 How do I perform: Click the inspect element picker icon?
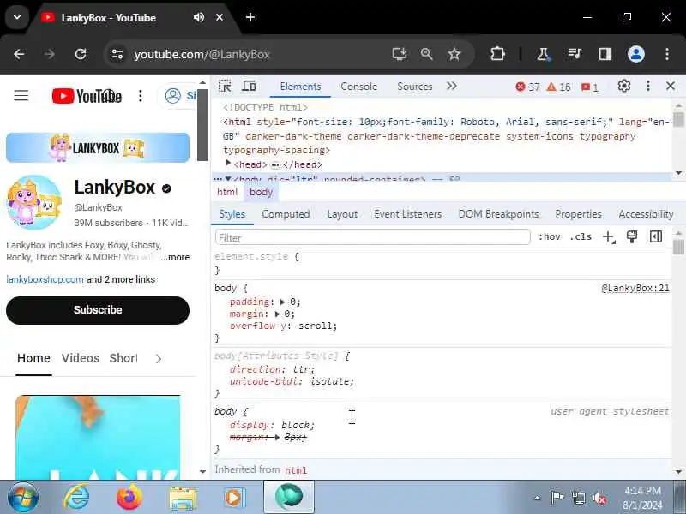tap(225, 87)
